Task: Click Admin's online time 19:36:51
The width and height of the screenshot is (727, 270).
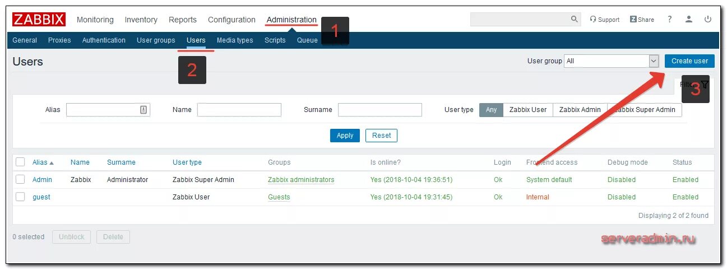Action: pos(411,180)
